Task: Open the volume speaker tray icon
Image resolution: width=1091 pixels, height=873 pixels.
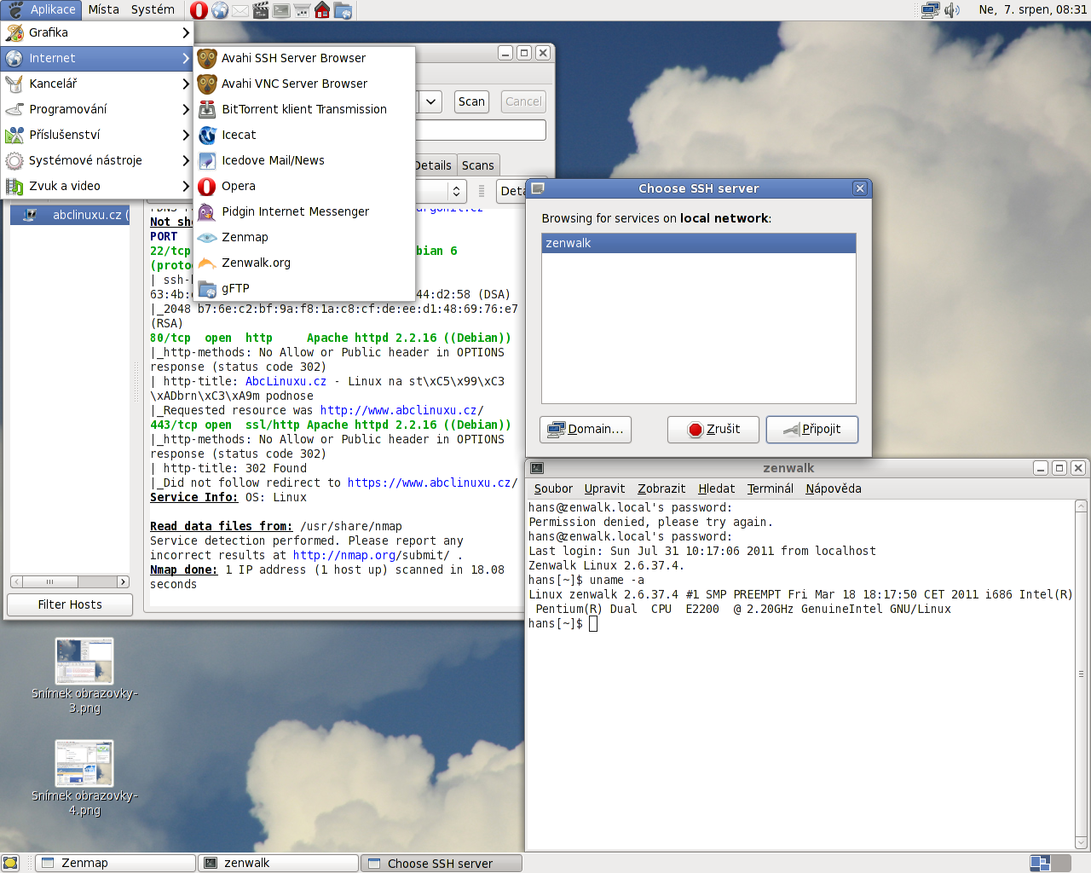Action: coord(952,10)
